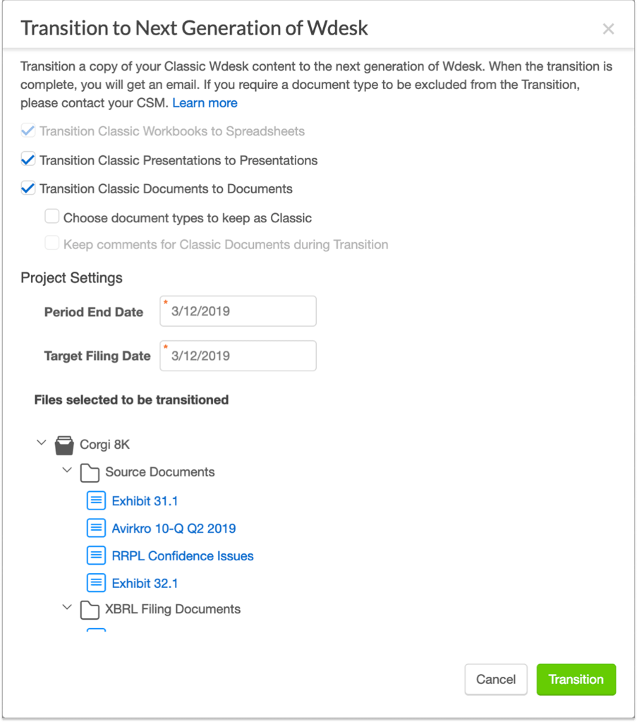Click the RRPL Confidence Issues document icon
This screenshot has height=722, width=637.
(96, 555)
